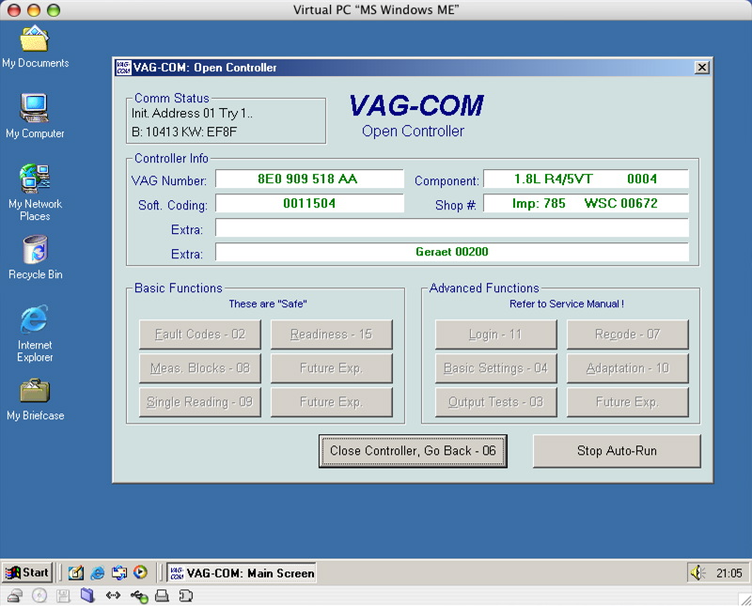Image resolution: width=752 pixels, height=606 pixels.
Task: Click the Meas. Blocks - 08 button
Action: point(200,368)
